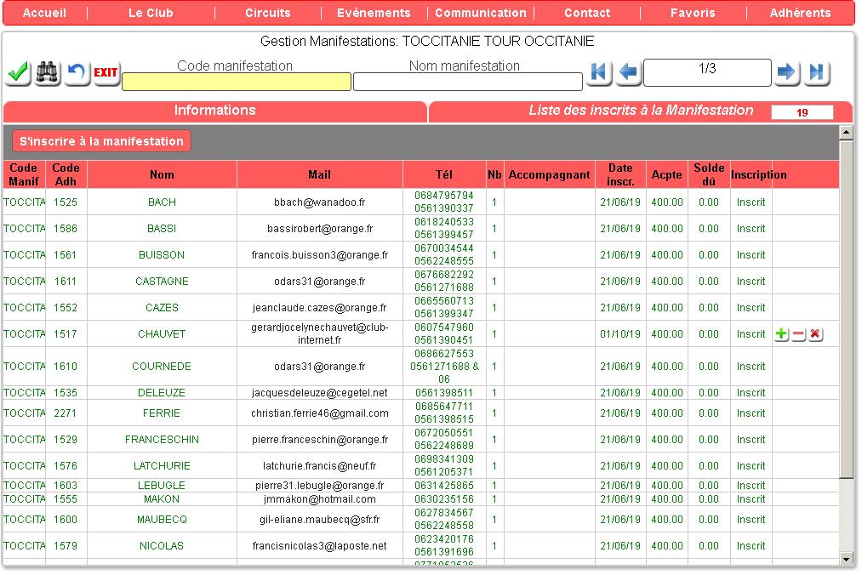862x575 pixels.
Task: Click date 01/10/19 in CHAUVET row
Action: [x=620, y=334]
